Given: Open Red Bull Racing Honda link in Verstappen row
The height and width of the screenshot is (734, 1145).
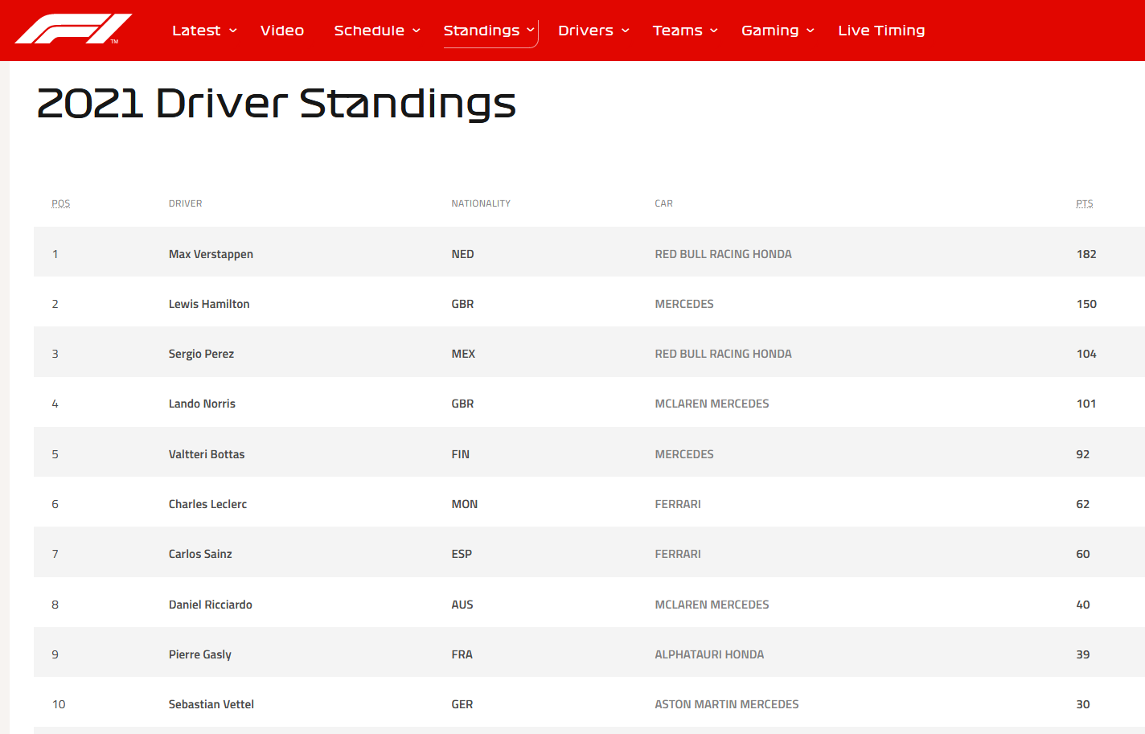Looking at the screenshot, I should [x=723, y=254].
